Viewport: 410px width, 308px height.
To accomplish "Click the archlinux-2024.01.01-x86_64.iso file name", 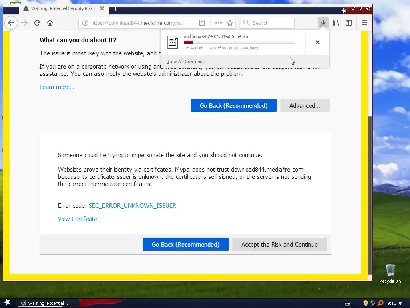I will click(216, 36).
